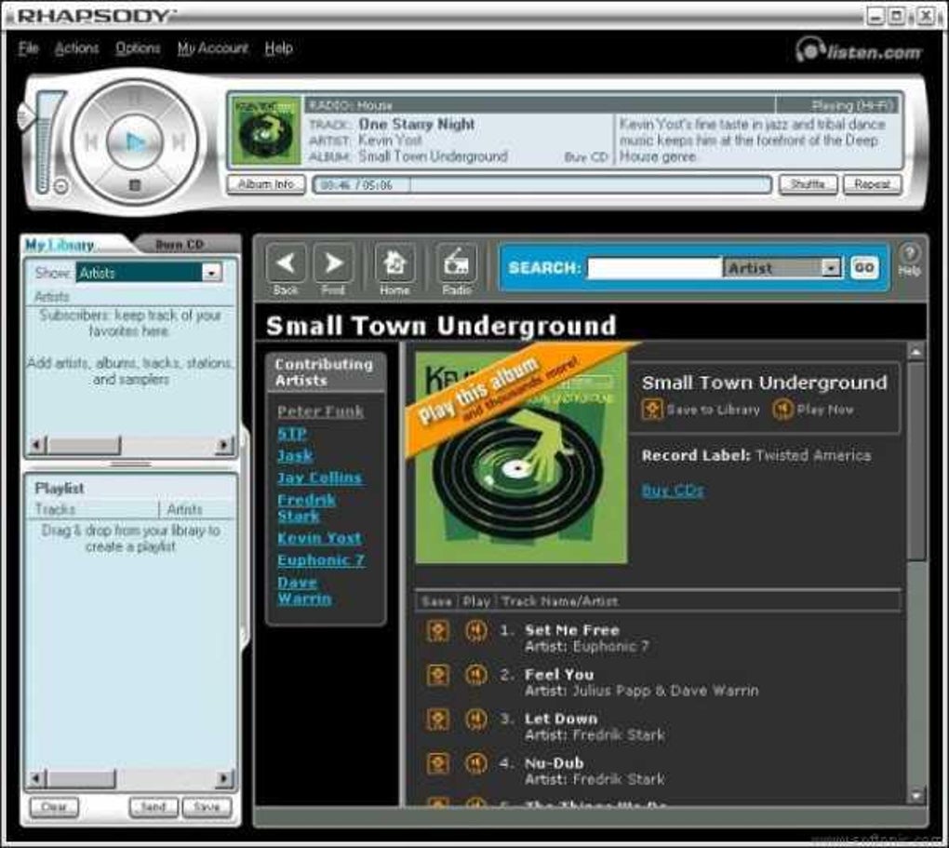Click the track progress bar
949x848 pixels.
(541, 184)
